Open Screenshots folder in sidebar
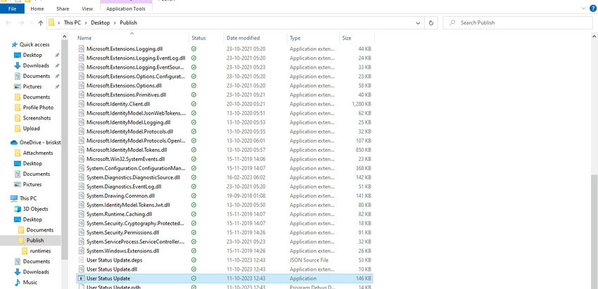This screenshot has width=598, height=289. 37,118
